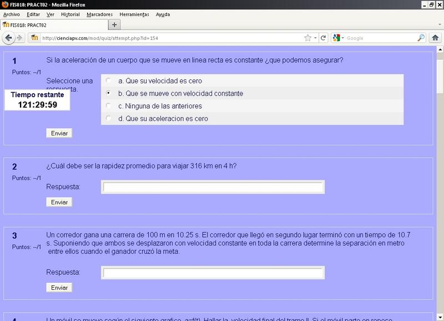444x321 pixels.
Task: Reload the page with the refresh icon
Action: pos(323,38)
